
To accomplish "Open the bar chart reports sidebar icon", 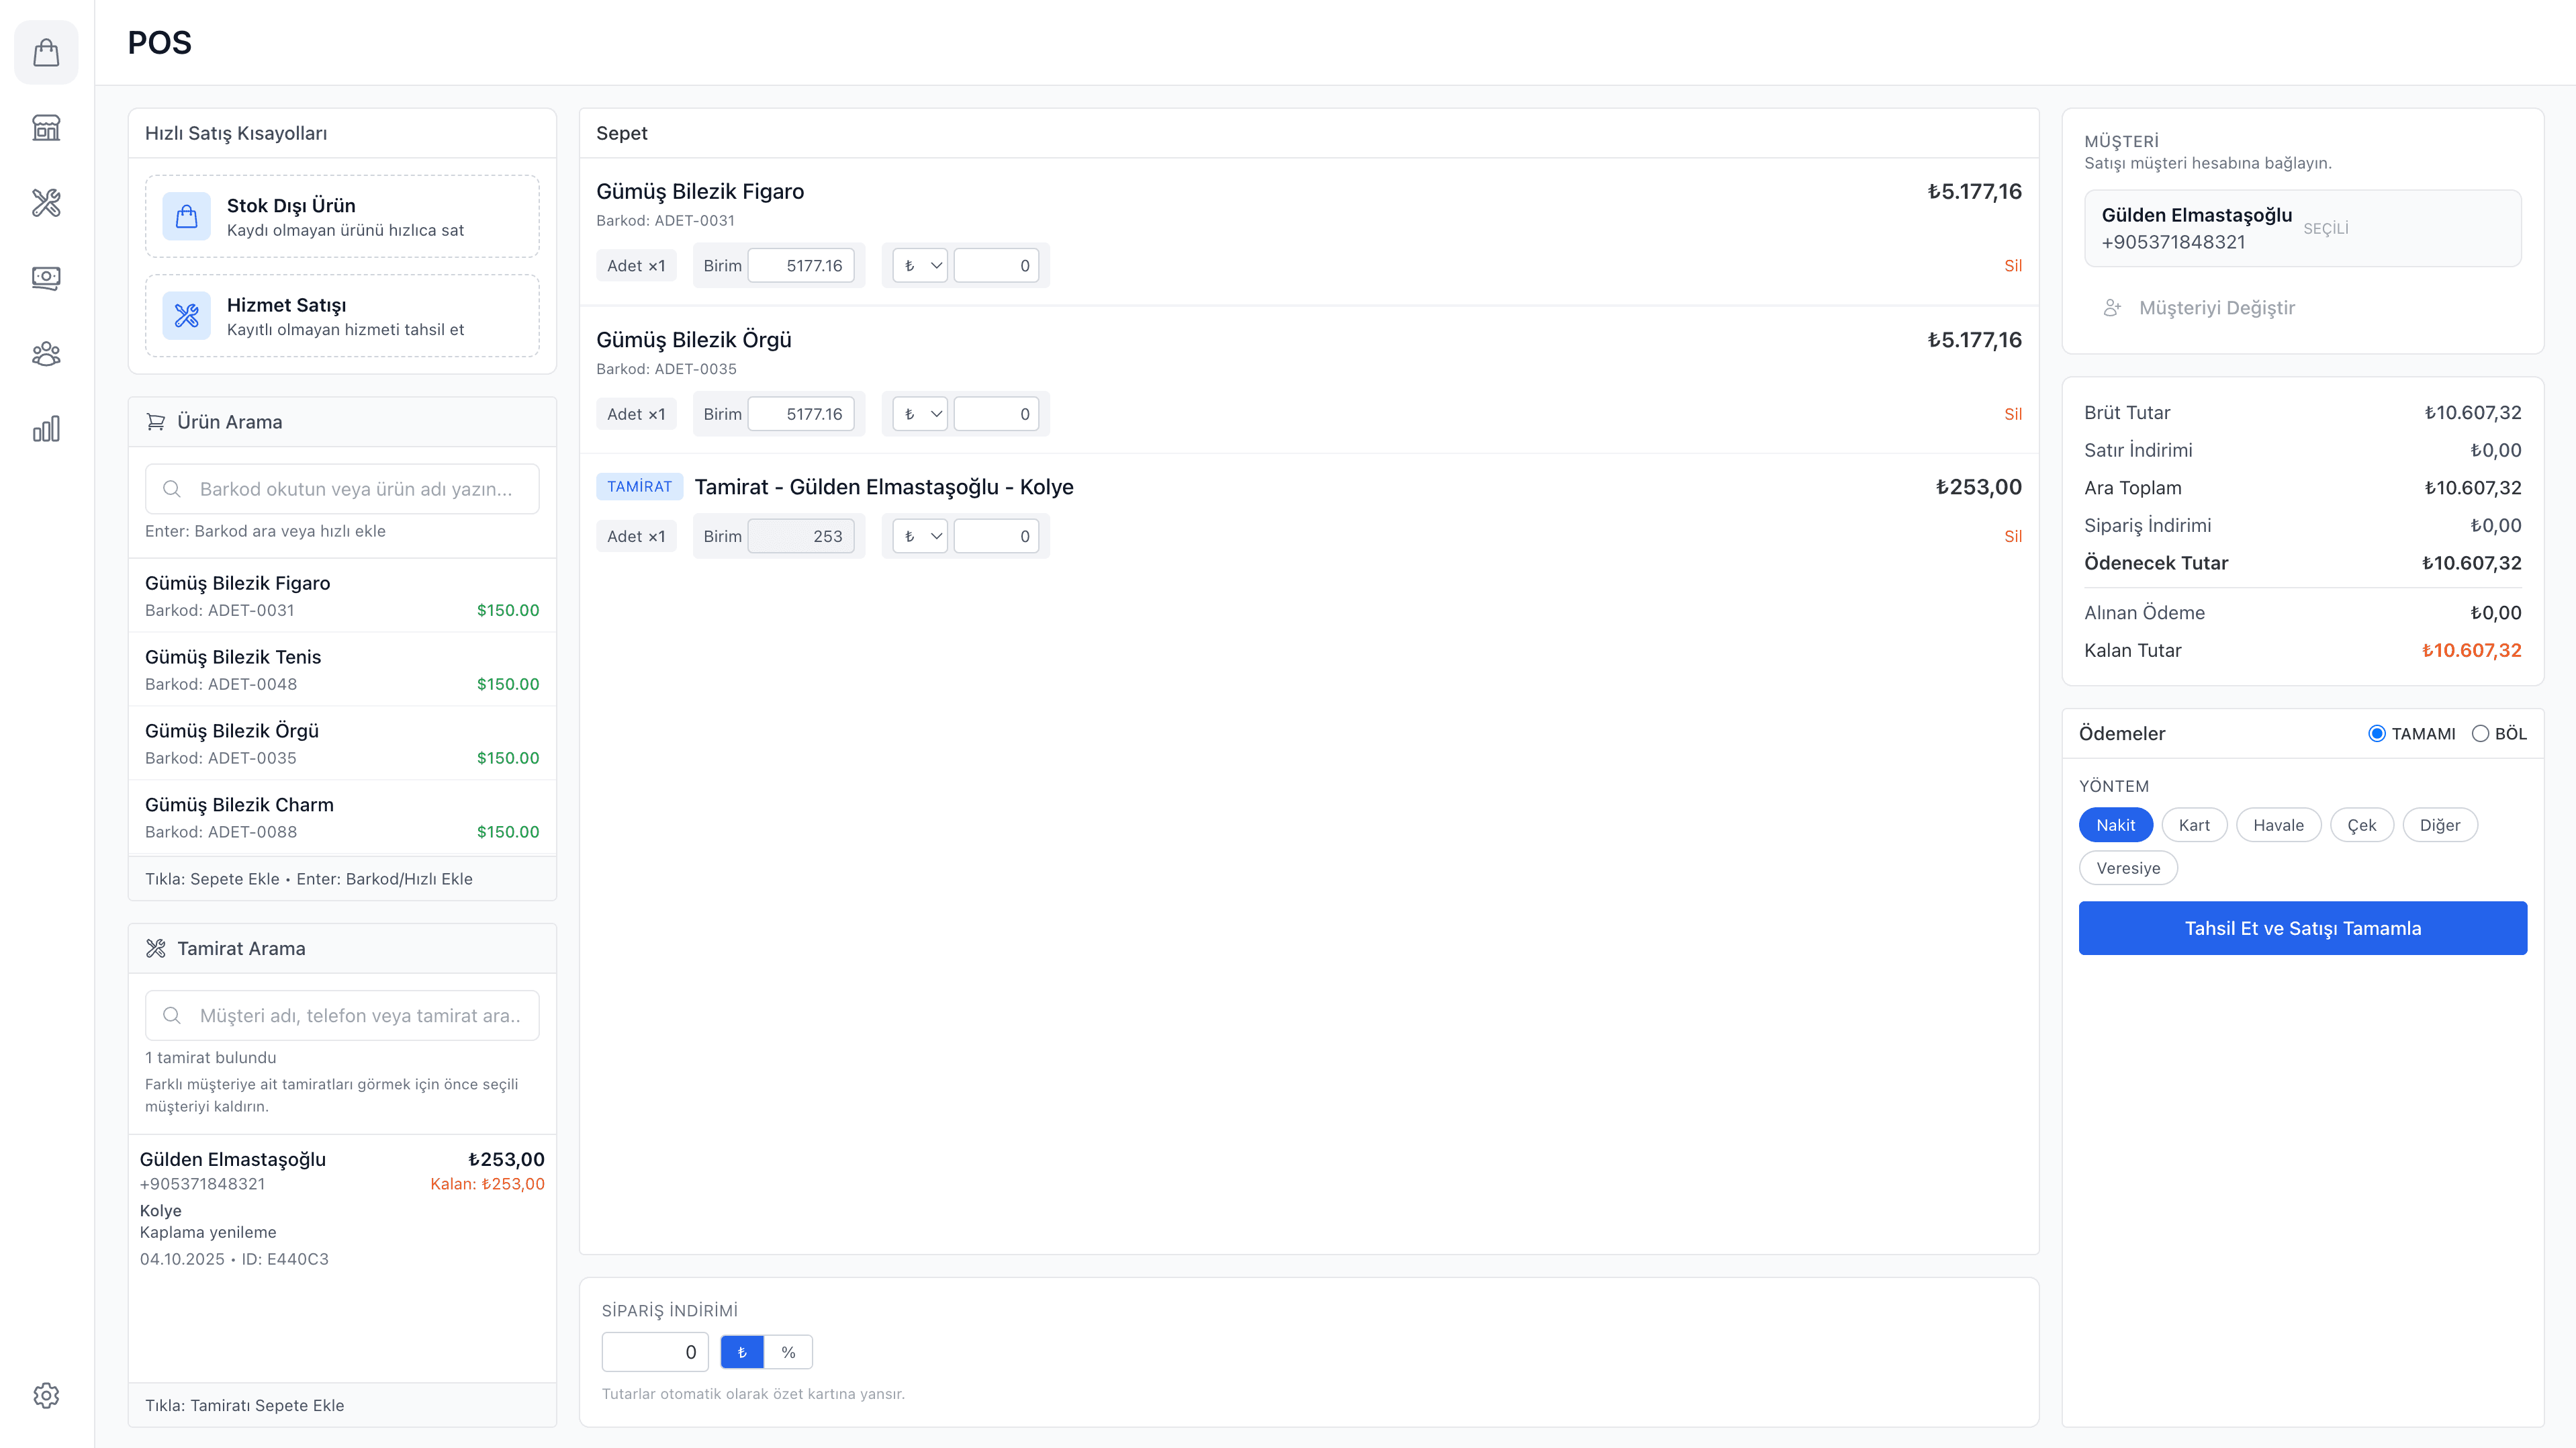I will (46, 429).
